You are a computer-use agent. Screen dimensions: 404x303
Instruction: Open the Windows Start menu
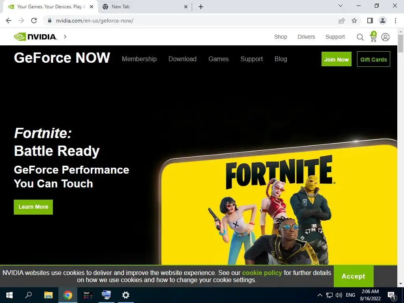coord(9,295)
